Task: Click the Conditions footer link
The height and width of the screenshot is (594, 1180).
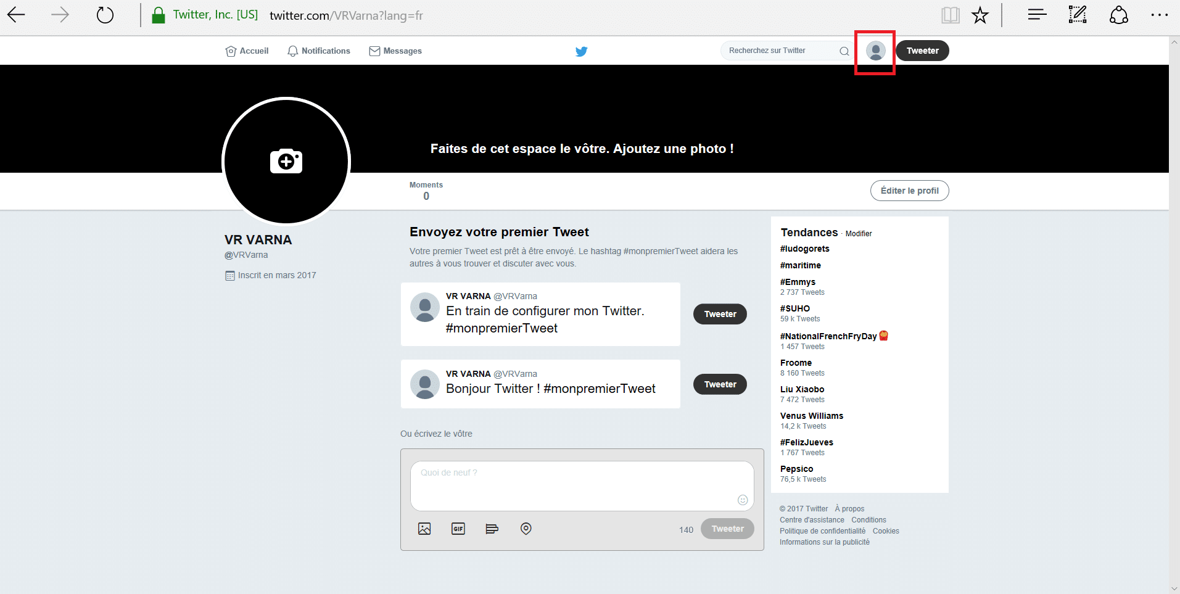Action: [868, 520]
